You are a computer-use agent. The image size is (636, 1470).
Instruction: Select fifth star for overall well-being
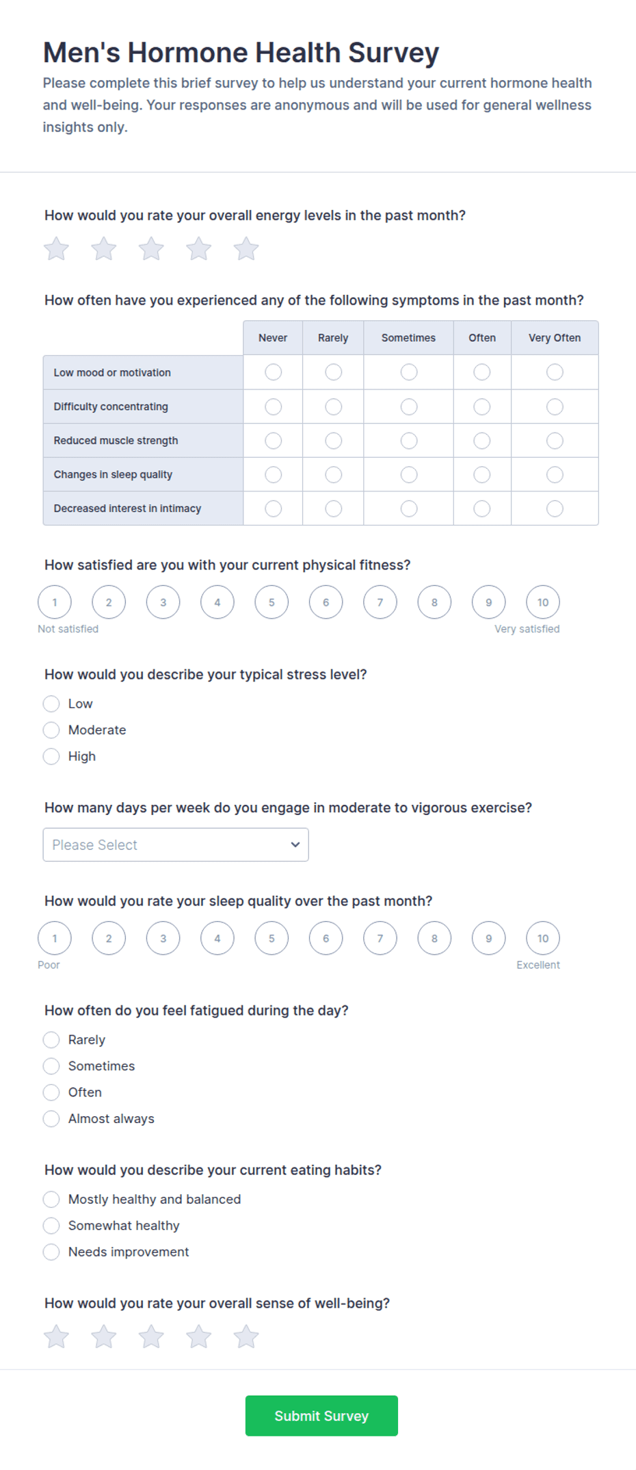point(246,1337)
